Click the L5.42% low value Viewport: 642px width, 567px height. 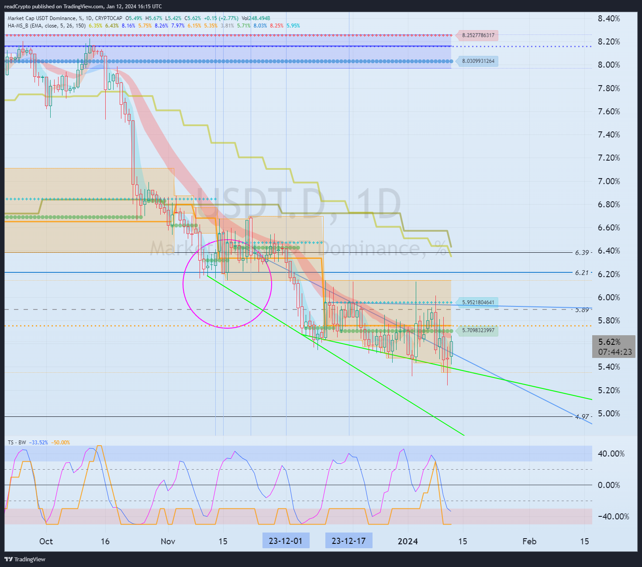[x=173, y=18]
